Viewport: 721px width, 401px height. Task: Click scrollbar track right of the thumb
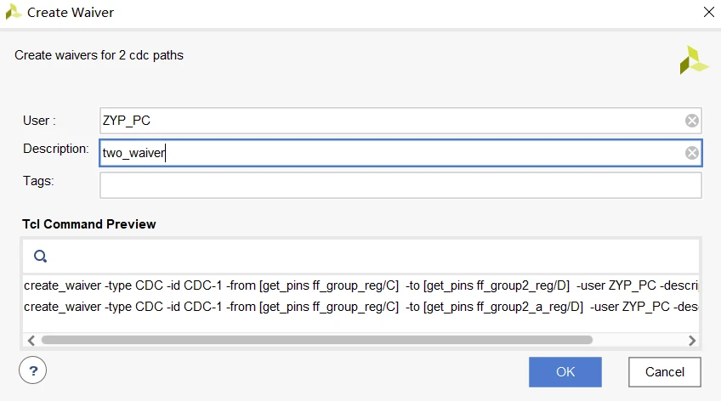[x=638, y=340]
